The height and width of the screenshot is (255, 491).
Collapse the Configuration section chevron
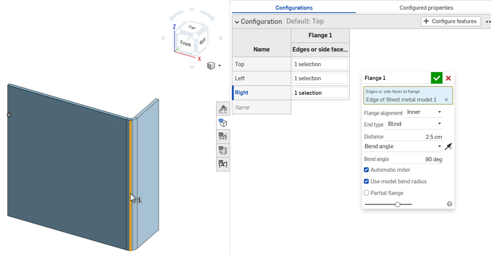point(237,22)
